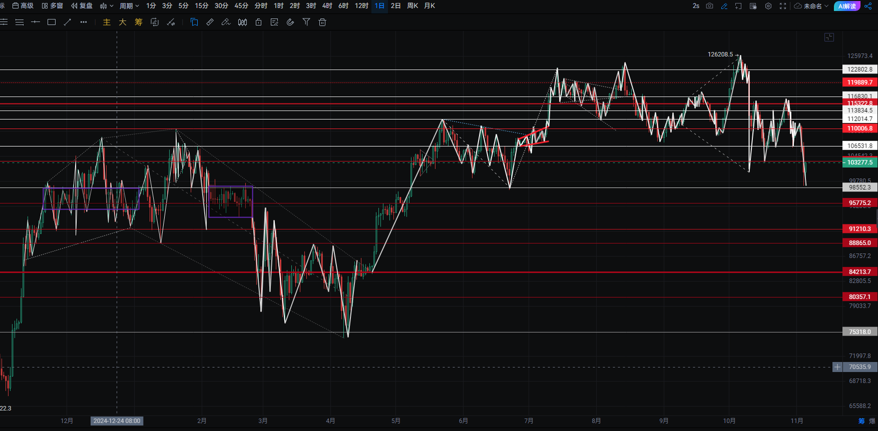This screenshot has width=878, height=431.
Task: Select the ruler measurement tool
Action: (x=210, y=22)
